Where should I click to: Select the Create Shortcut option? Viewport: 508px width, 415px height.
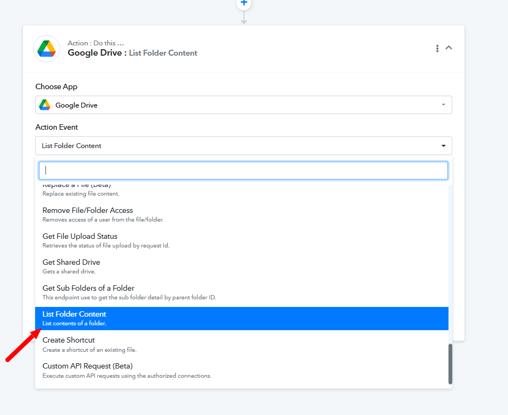click(x=242, y=344)
